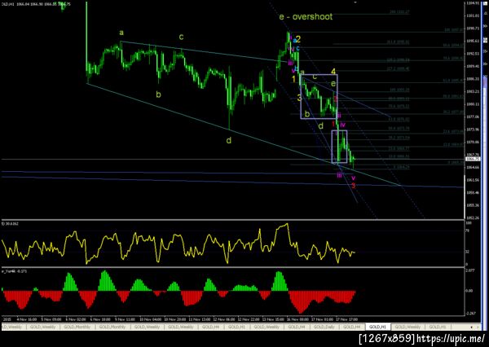489x347 pixels.
Task: Select the magenta "iv" wave label
Action: point(343,125)
